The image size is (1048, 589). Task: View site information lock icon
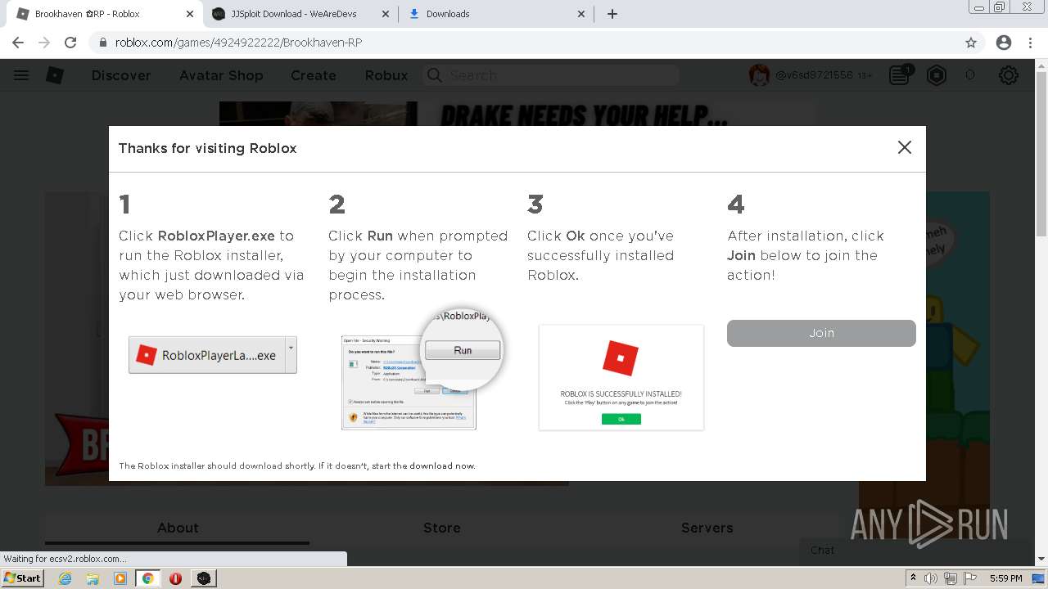[102, 43]
